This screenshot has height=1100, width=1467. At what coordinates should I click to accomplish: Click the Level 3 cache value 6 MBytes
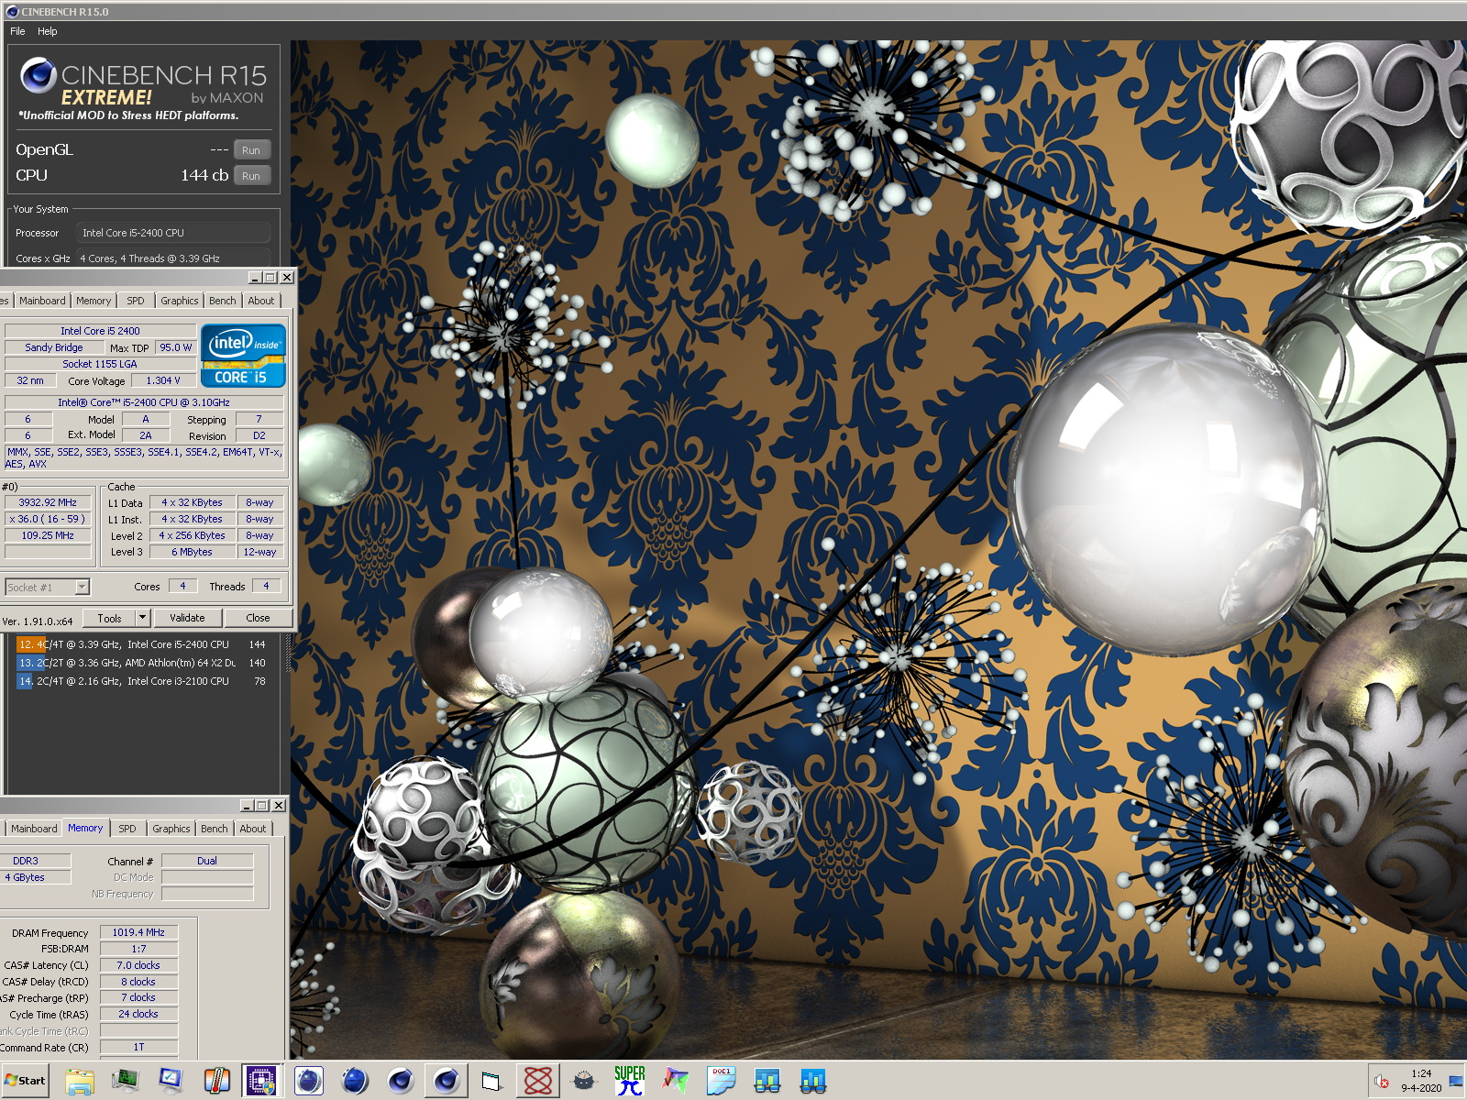(193, 552)
